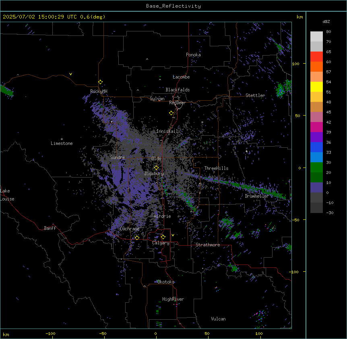The height and width of the screenshot is (339, 347).
Task: Click the yellow diamond marker between Olds and Didsbury
Action: pos(156,168)
